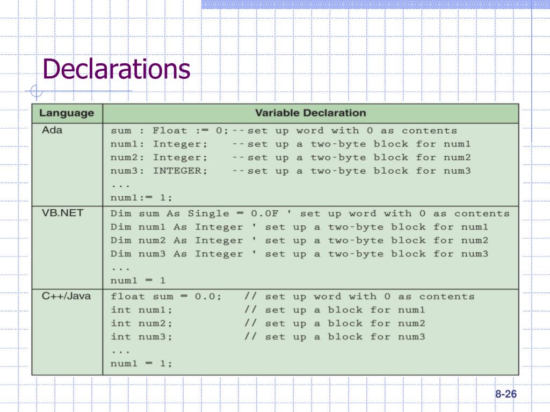Click the Declarations slide title
Viewport: 550px width, 412px height.
tap(117, 69)
